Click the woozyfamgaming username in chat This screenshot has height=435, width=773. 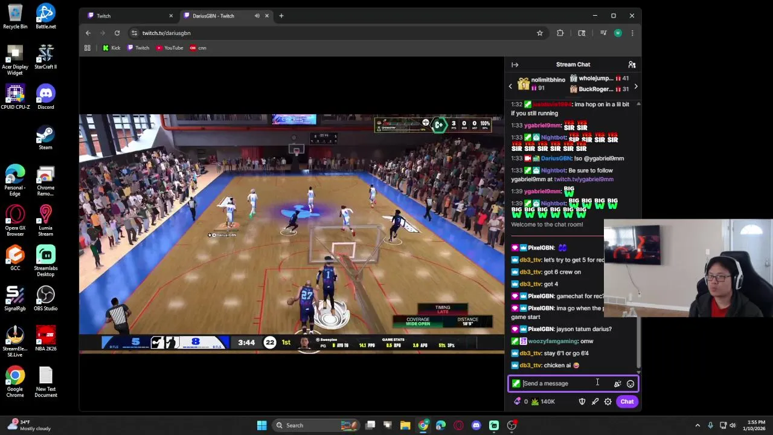tap(553, 341)
